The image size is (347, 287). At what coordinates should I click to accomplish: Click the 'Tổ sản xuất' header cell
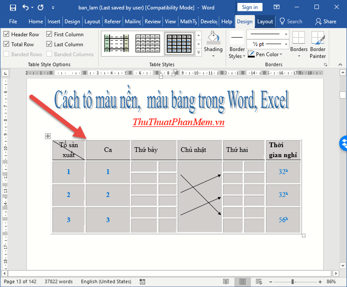[x=68, y=150]
